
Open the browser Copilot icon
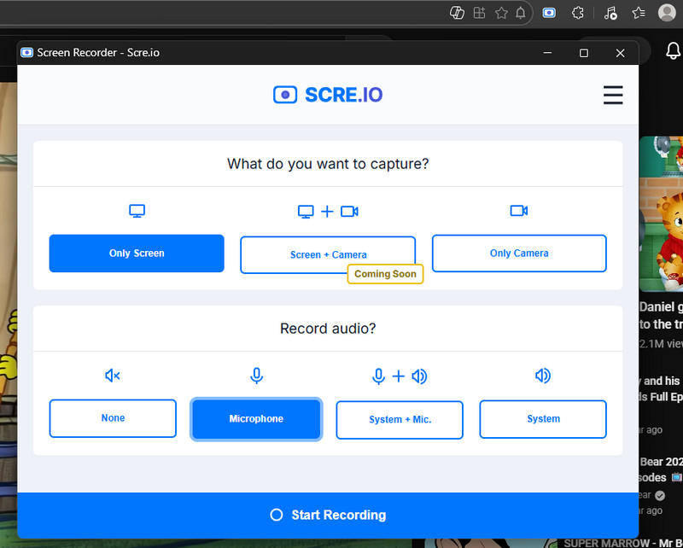point(457,13)
